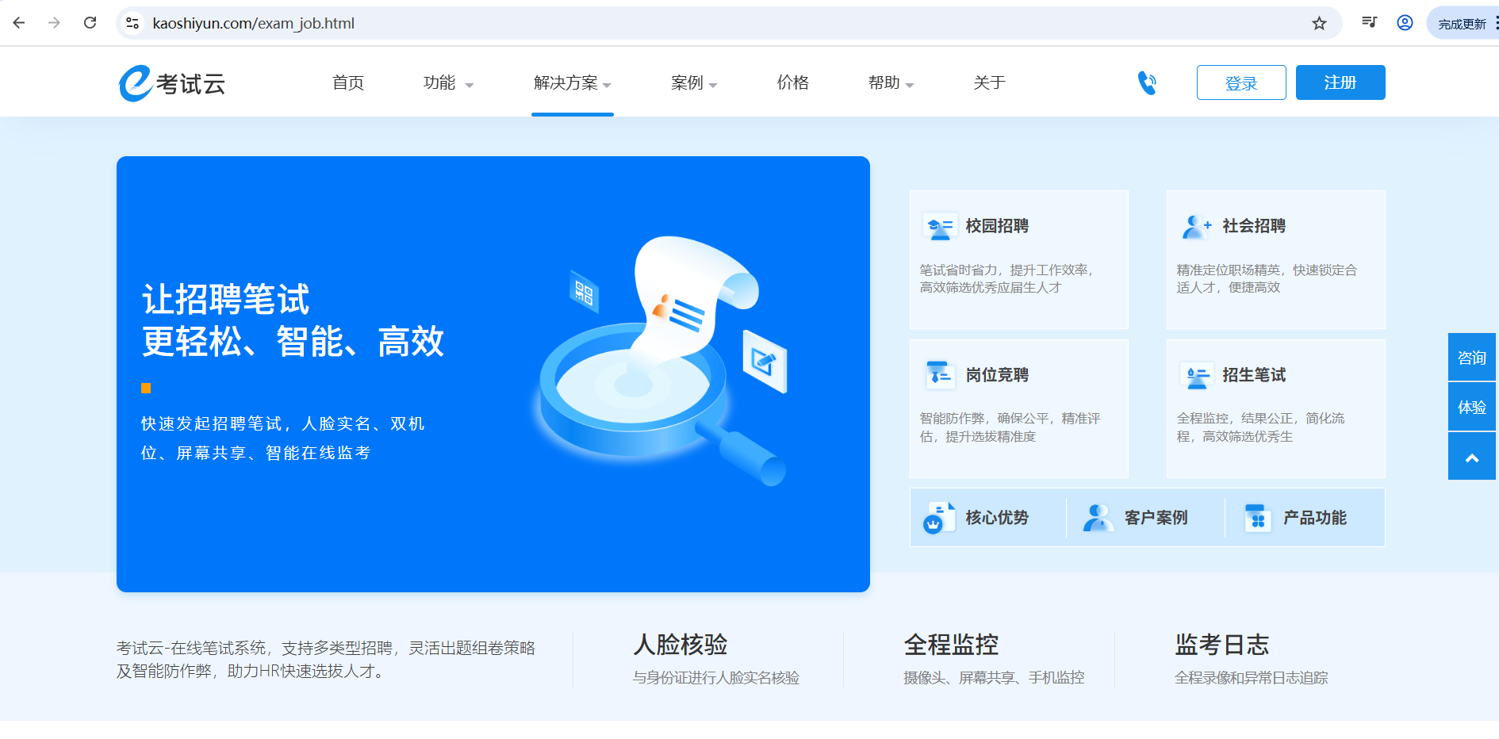Click the 招生笔试 card icon
The width and height of the screenshot is (1499, 739).
point(1196,375)
